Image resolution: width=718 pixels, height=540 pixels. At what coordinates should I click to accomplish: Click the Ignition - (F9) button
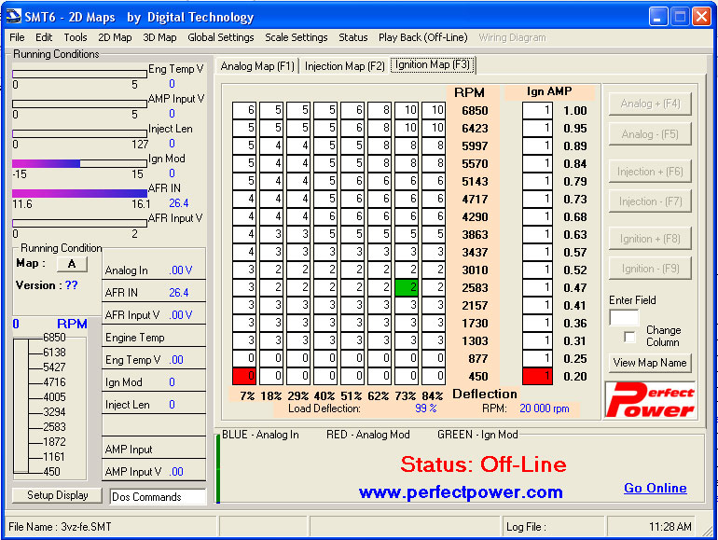[650, 269]
